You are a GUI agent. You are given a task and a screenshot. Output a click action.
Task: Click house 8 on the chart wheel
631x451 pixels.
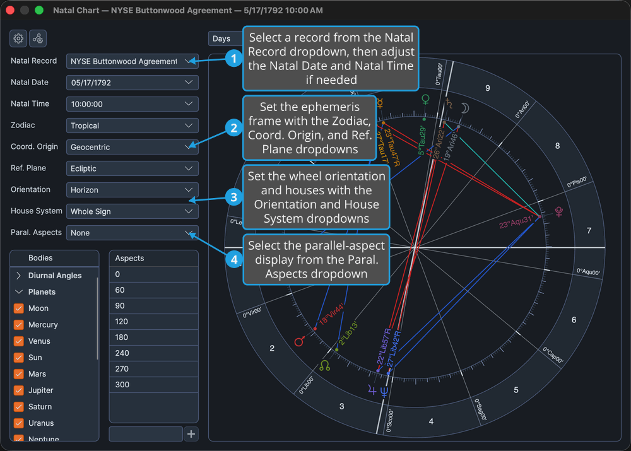click(x=557, y=146)
